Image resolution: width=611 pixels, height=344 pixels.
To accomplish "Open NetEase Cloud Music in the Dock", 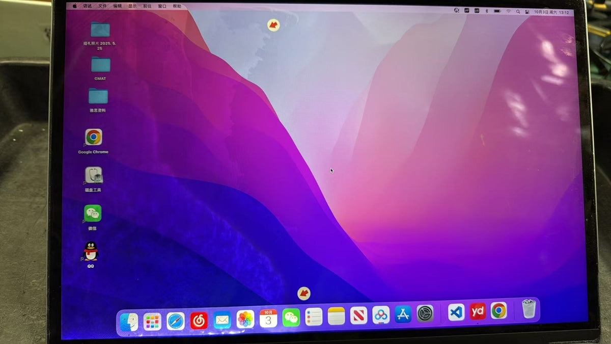I will pos(199,321).
